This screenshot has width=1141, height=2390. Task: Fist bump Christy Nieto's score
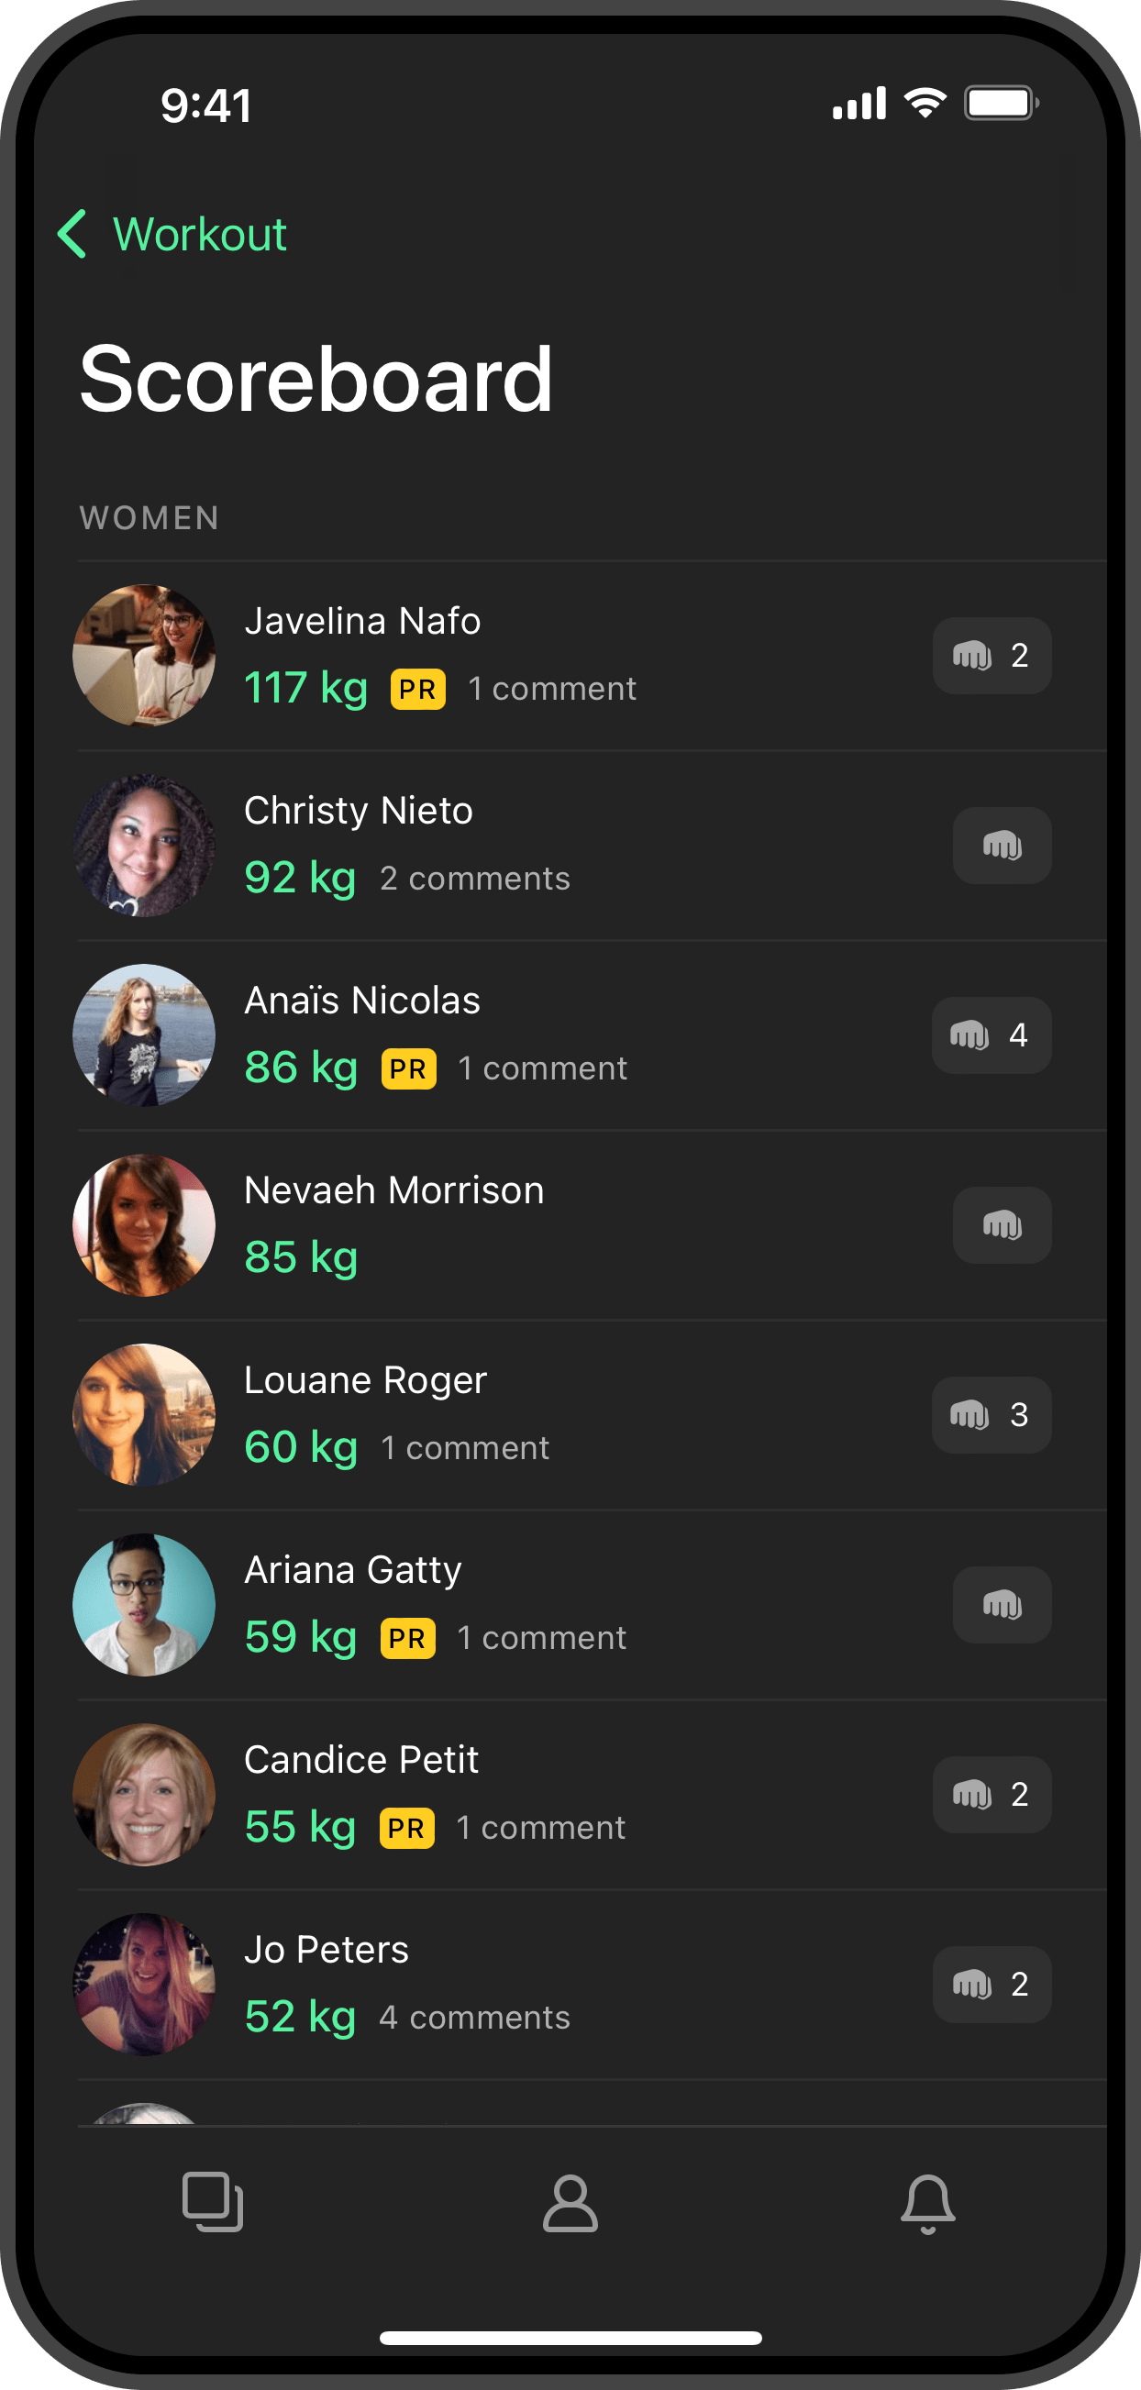1002,846
